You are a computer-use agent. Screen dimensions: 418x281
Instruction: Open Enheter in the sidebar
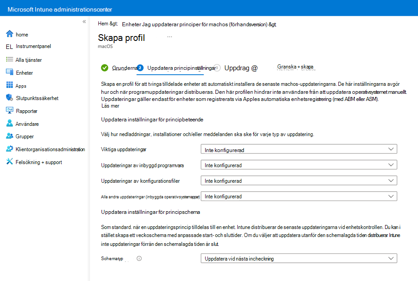[x=24, y=73]
